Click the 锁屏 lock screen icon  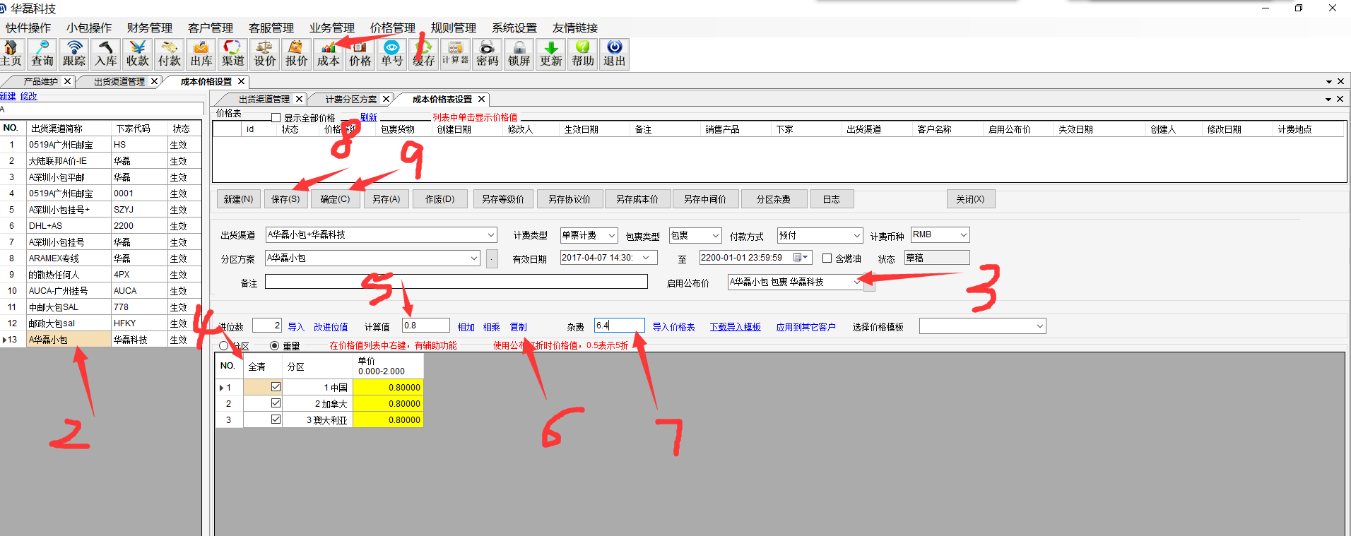pyautogui.click(x=519, y=54)
